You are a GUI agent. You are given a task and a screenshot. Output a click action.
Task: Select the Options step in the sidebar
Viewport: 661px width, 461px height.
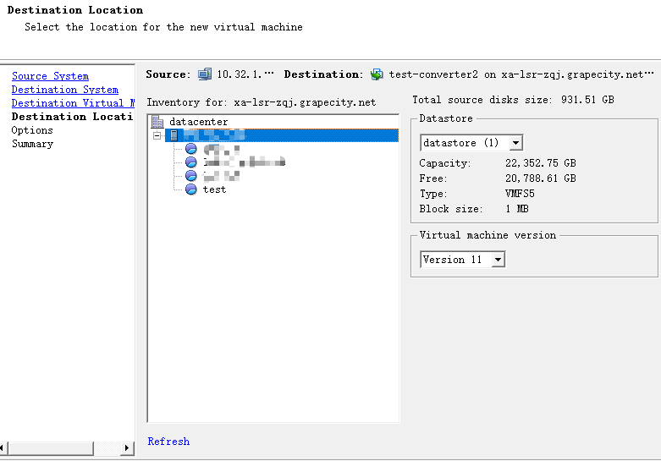tap(32, 130)
